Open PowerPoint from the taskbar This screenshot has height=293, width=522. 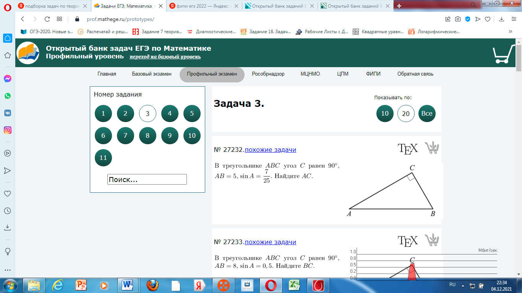(81, 285)
